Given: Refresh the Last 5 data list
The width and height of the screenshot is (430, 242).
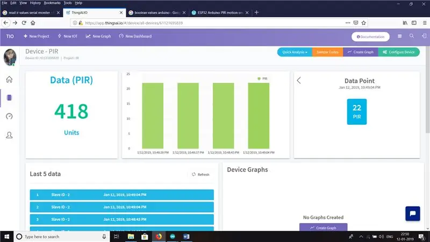Looking at the screenshot, I should coord(200,174).
